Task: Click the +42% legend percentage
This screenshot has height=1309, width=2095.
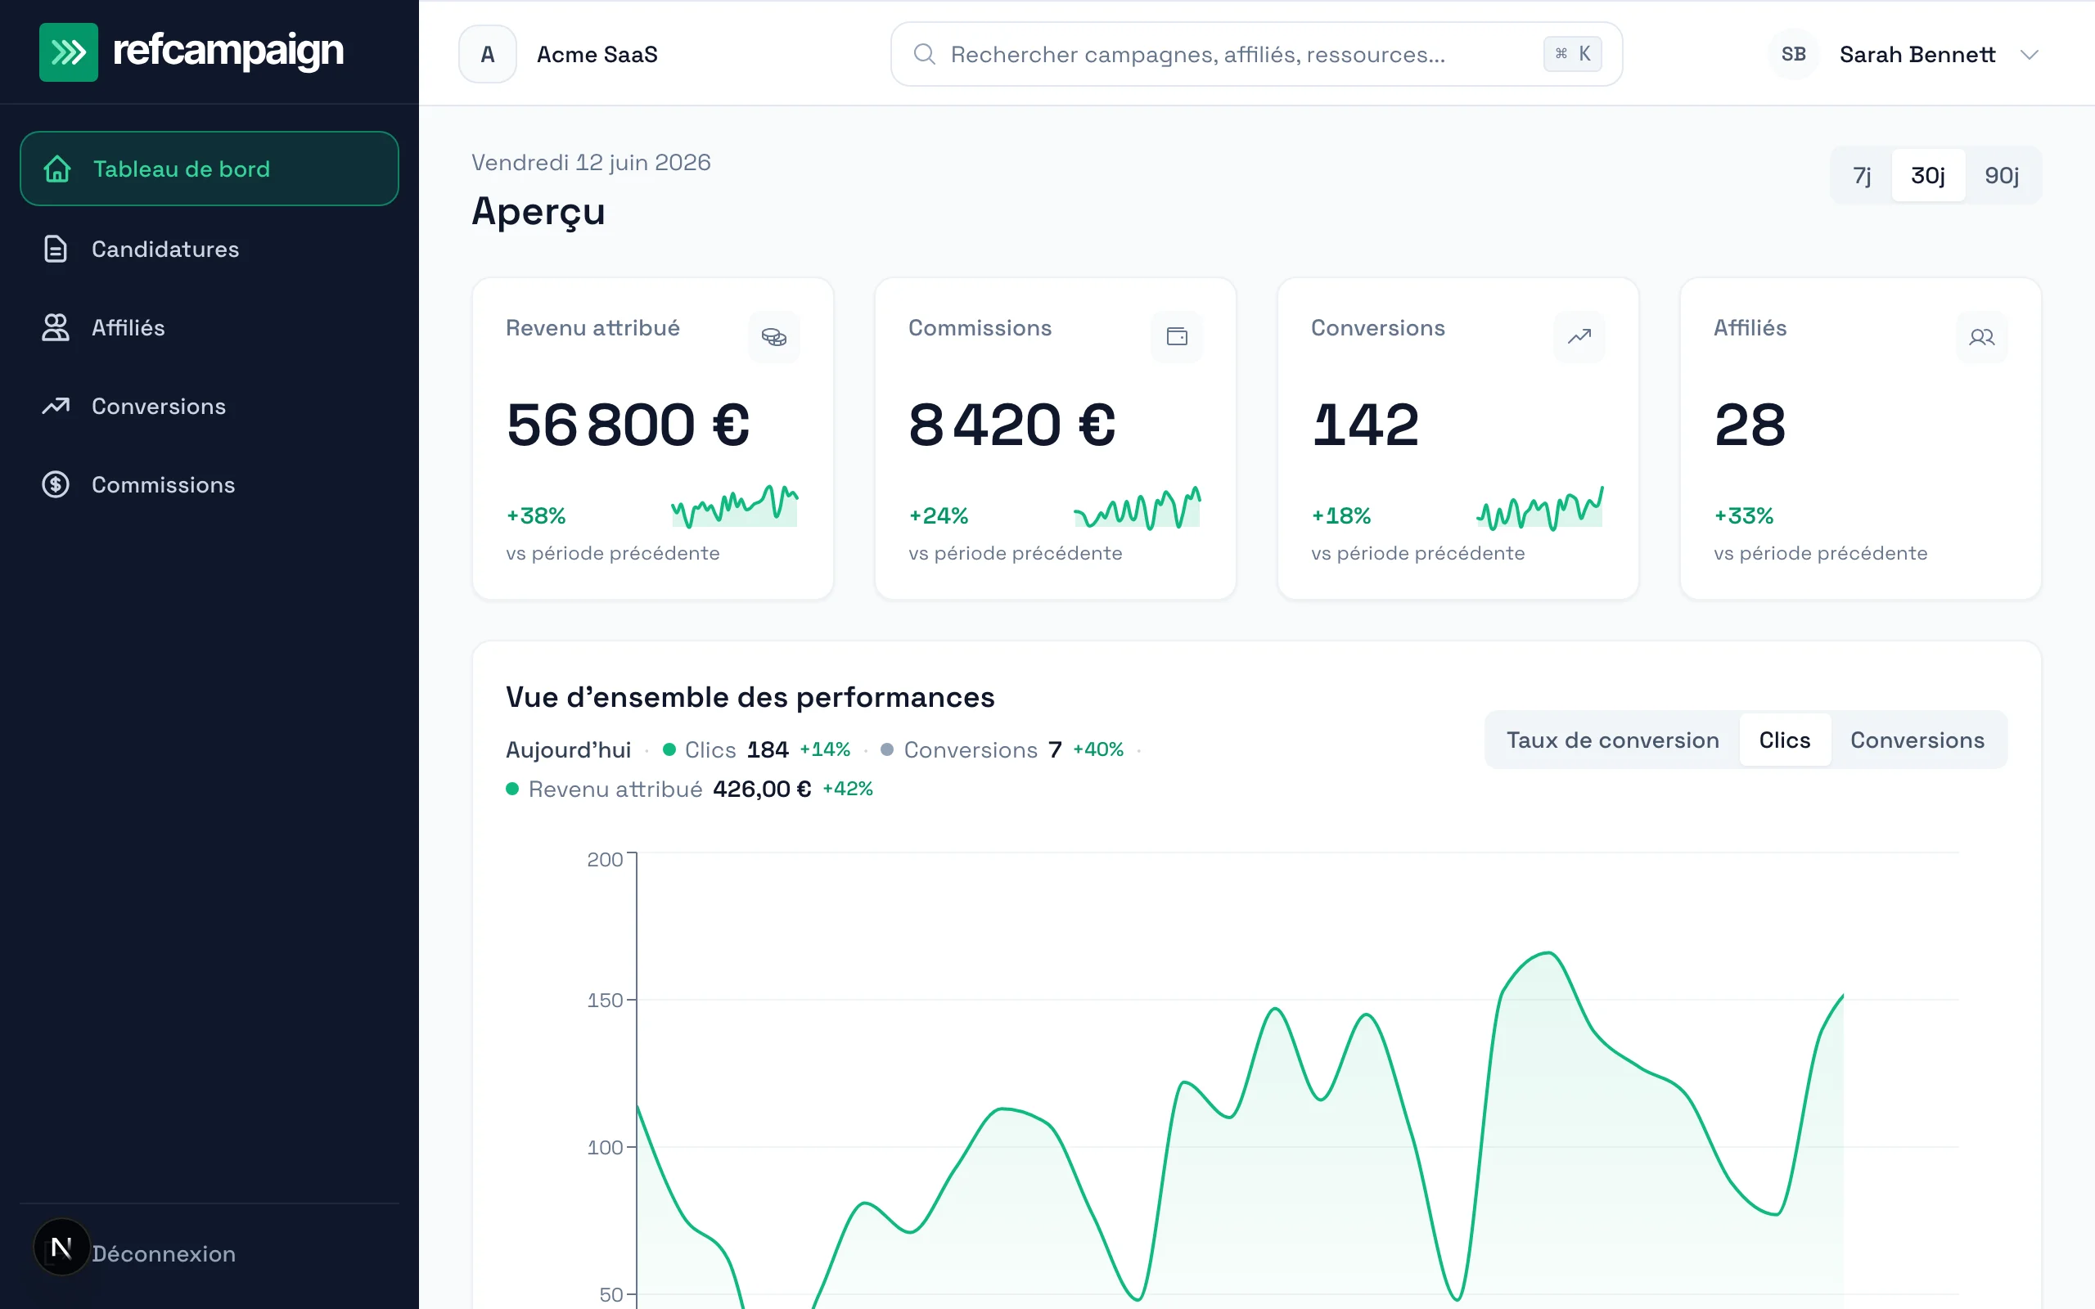Action: 848,789
